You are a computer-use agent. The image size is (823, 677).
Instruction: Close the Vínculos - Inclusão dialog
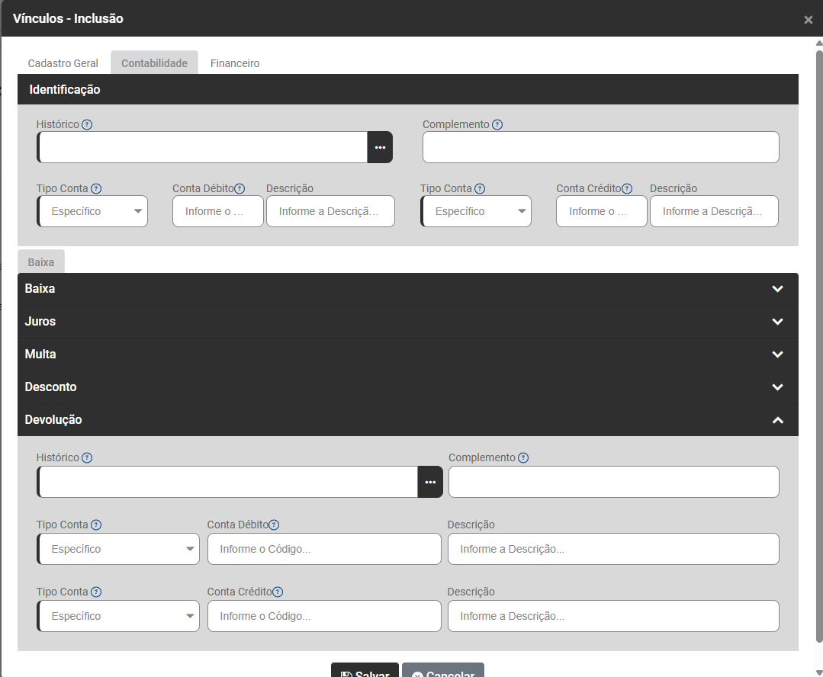click(809, 20)
